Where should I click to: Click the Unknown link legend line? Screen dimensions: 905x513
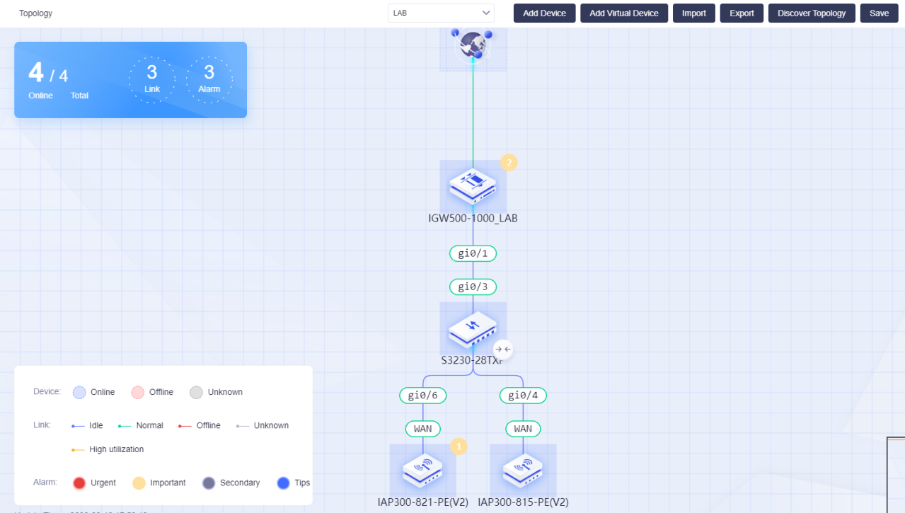[243, 426]
